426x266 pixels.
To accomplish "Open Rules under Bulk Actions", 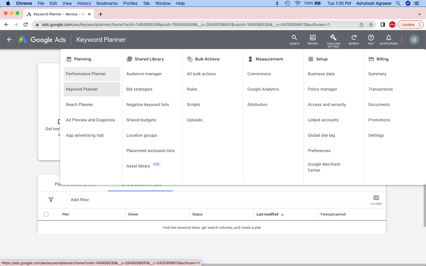I will pyautogui.click(x=192, y=89).
